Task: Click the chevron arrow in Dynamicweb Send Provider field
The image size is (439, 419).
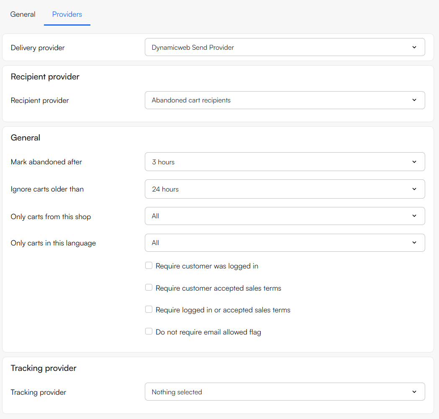Action: [x=414, y=47]
